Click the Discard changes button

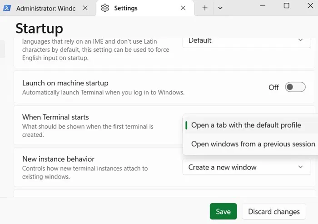[x=274, y=211]
